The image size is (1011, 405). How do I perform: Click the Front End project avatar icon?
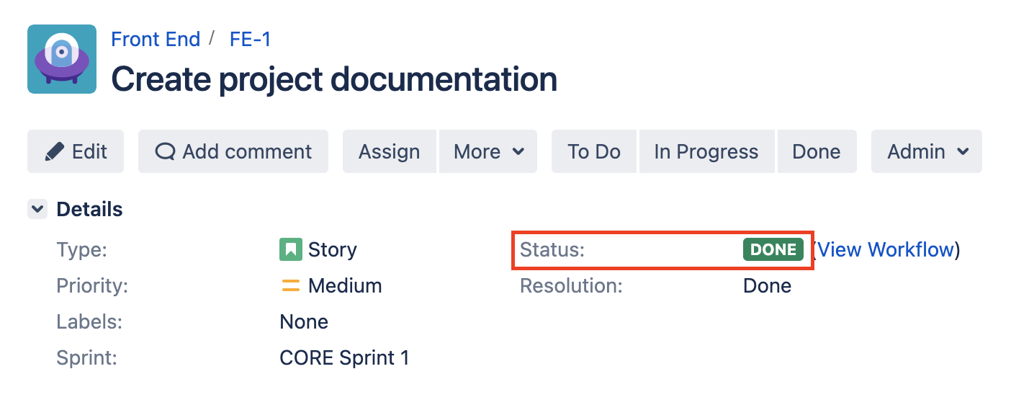(62, 59)
